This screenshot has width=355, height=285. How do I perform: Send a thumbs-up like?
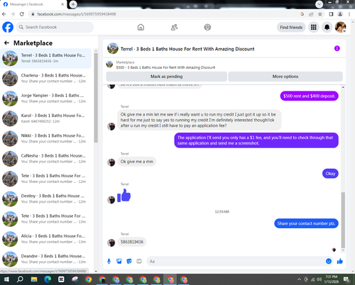[x=340, y=261]
